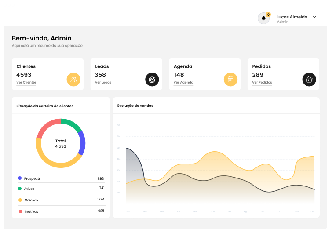The height and width of the screenshot is (233, 332).
Task: Click the Evolução de vendas chart title
Action: [135, 106]
